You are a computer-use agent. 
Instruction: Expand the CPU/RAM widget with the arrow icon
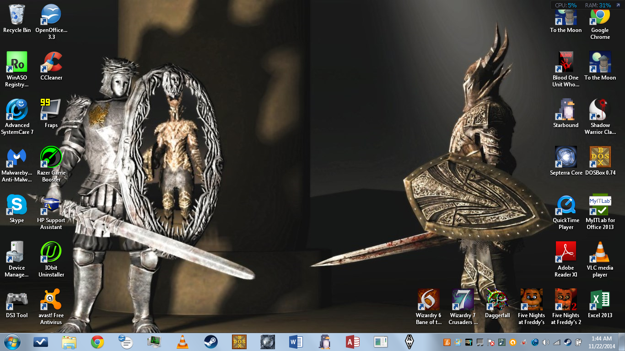click(x=618, y=5)
